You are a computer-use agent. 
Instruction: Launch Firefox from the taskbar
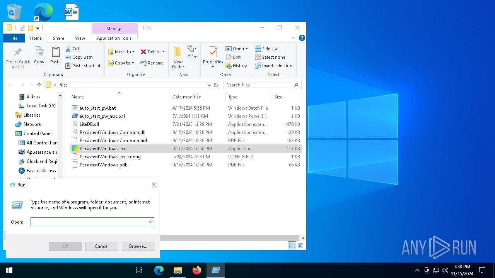click(197, 270)
